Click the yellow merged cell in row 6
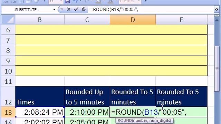The height and width of the screenshot is (124, 221). pyautogui.click(x=111, y=30)
